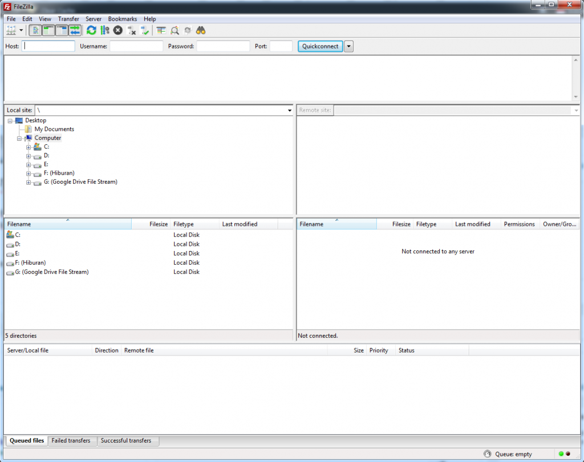Expand the D: drive tree node
Image resolution: width=584 pixels, height=462 pixels.
coord(29,156)
